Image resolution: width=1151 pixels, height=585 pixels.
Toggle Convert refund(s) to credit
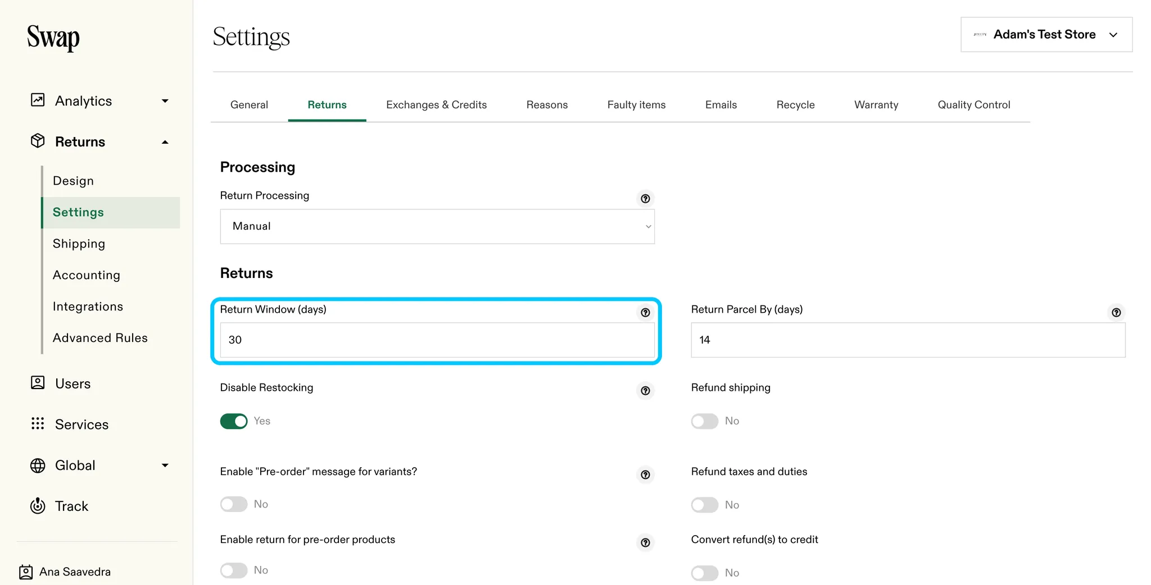[705, 573]
